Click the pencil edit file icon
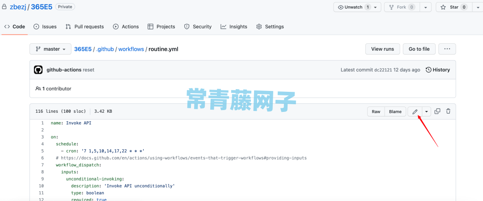483x201 pixels. [415, 112]
